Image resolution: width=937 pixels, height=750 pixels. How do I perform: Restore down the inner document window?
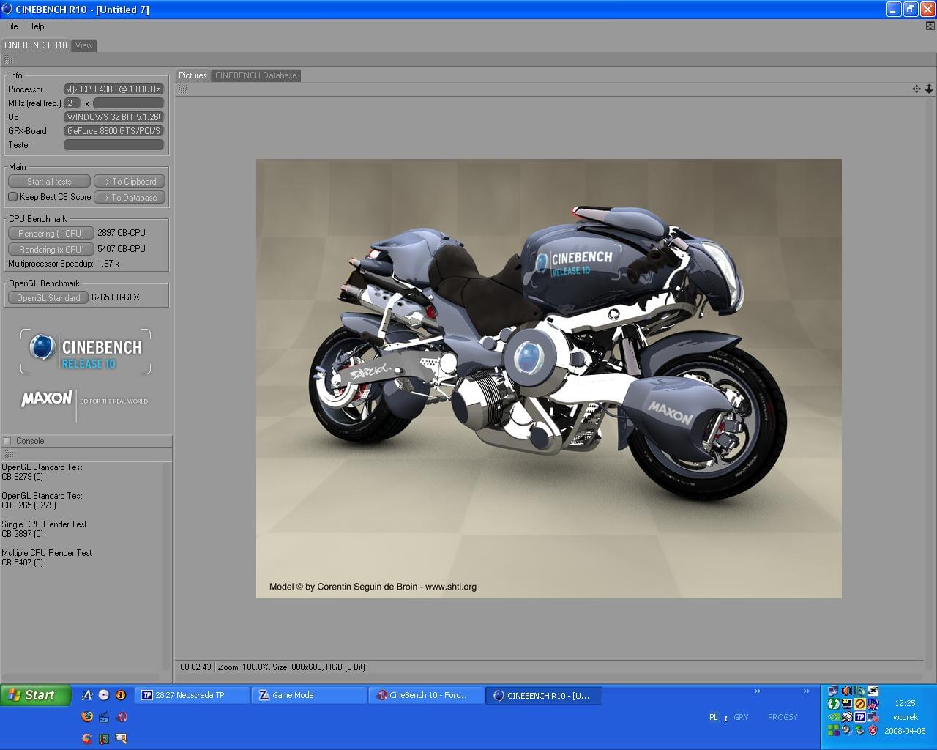pos(930,26)
